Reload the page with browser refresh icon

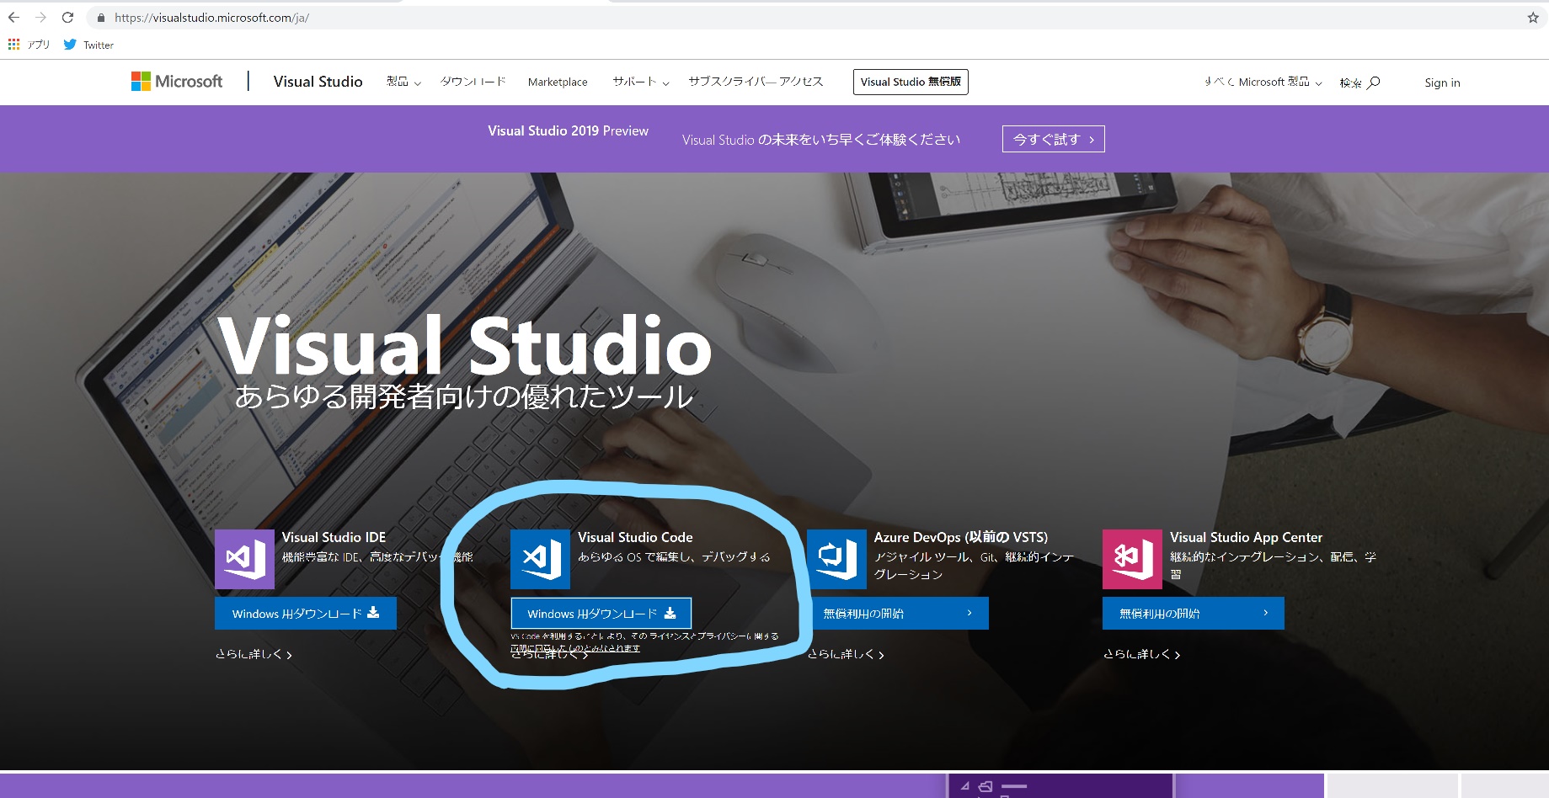[x=68, y=18]
